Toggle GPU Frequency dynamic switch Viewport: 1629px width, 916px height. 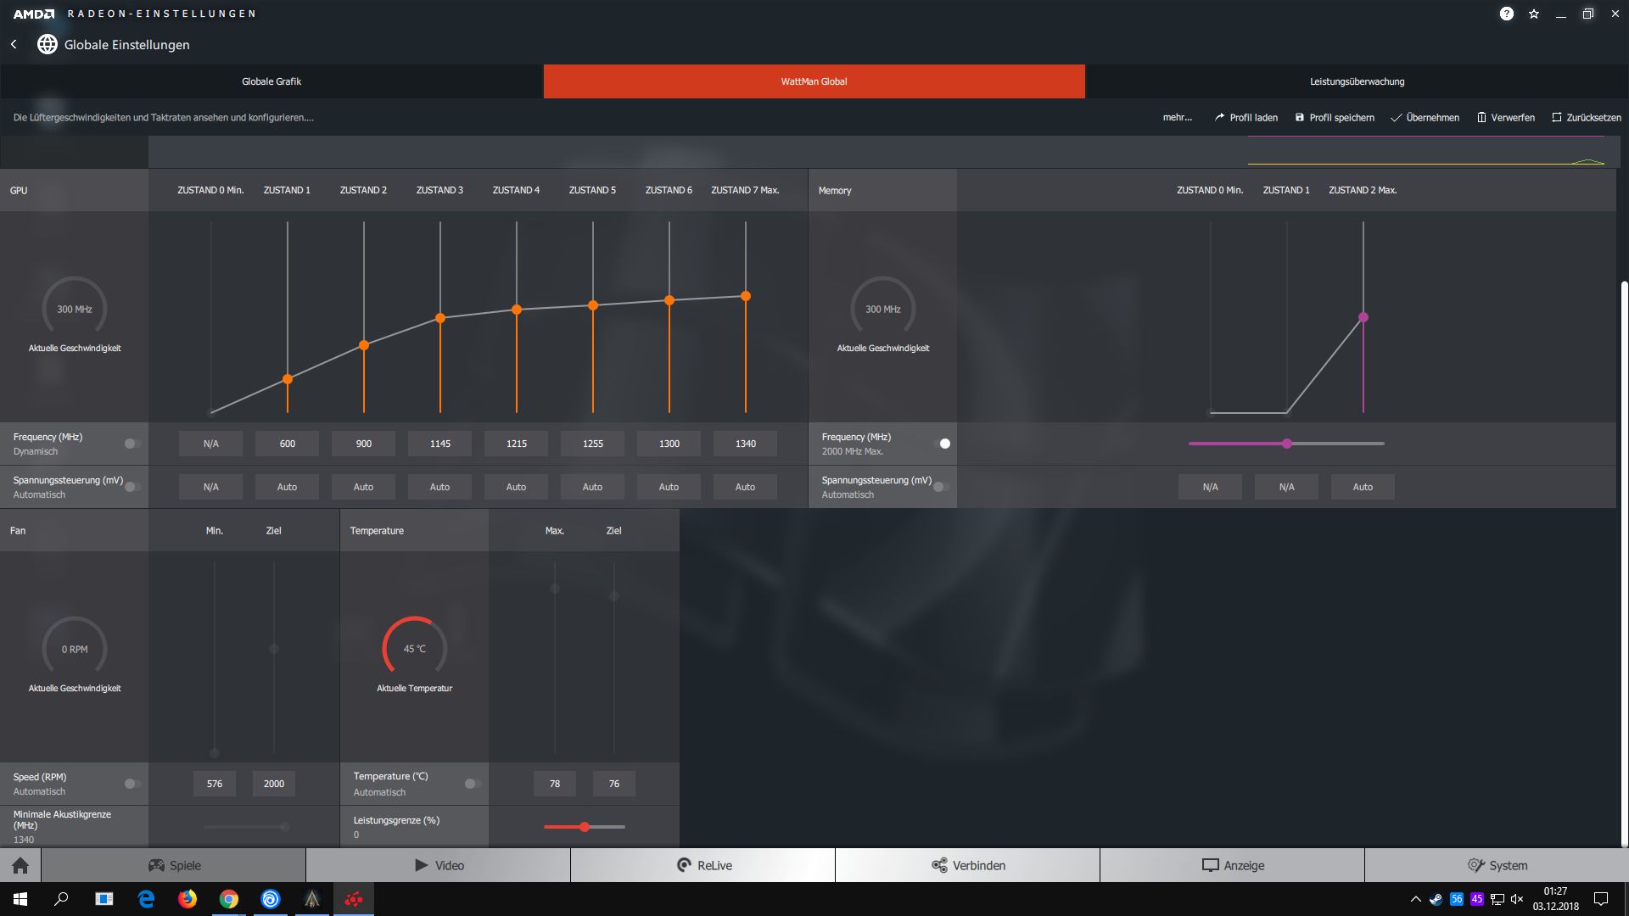tap(132, 444)
